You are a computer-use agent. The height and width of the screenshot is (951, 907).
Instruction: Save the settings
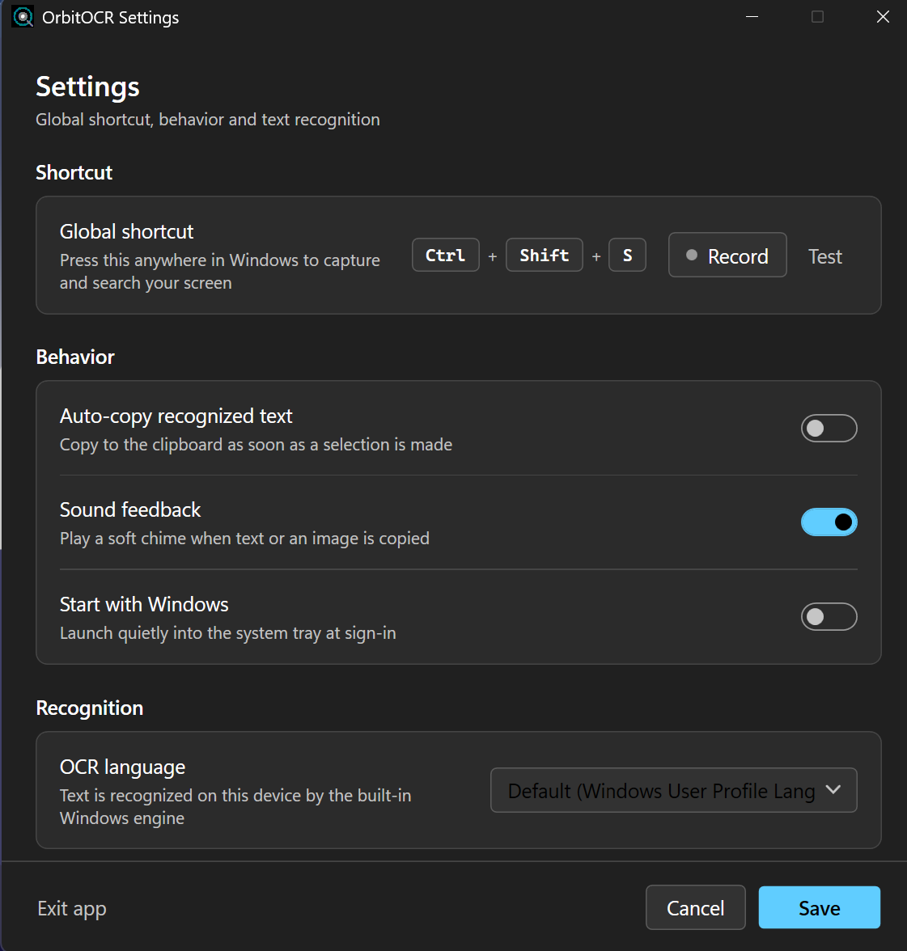pos(819,907)
